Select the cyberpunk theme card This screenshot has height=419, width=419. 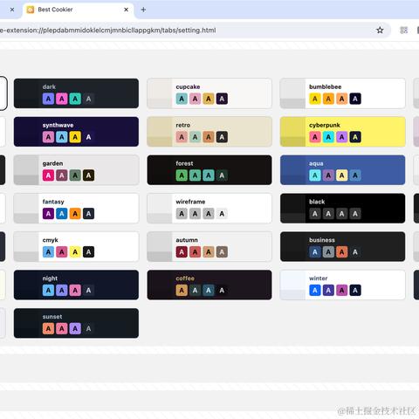click(x=343, y=132)
